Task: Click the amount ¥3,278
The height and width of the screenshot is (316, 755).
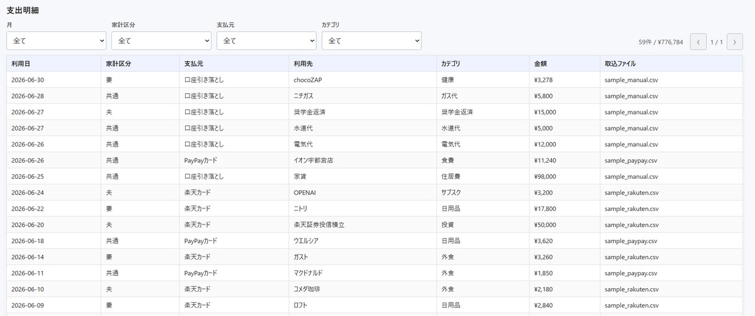Action: [x=543, y=80]
